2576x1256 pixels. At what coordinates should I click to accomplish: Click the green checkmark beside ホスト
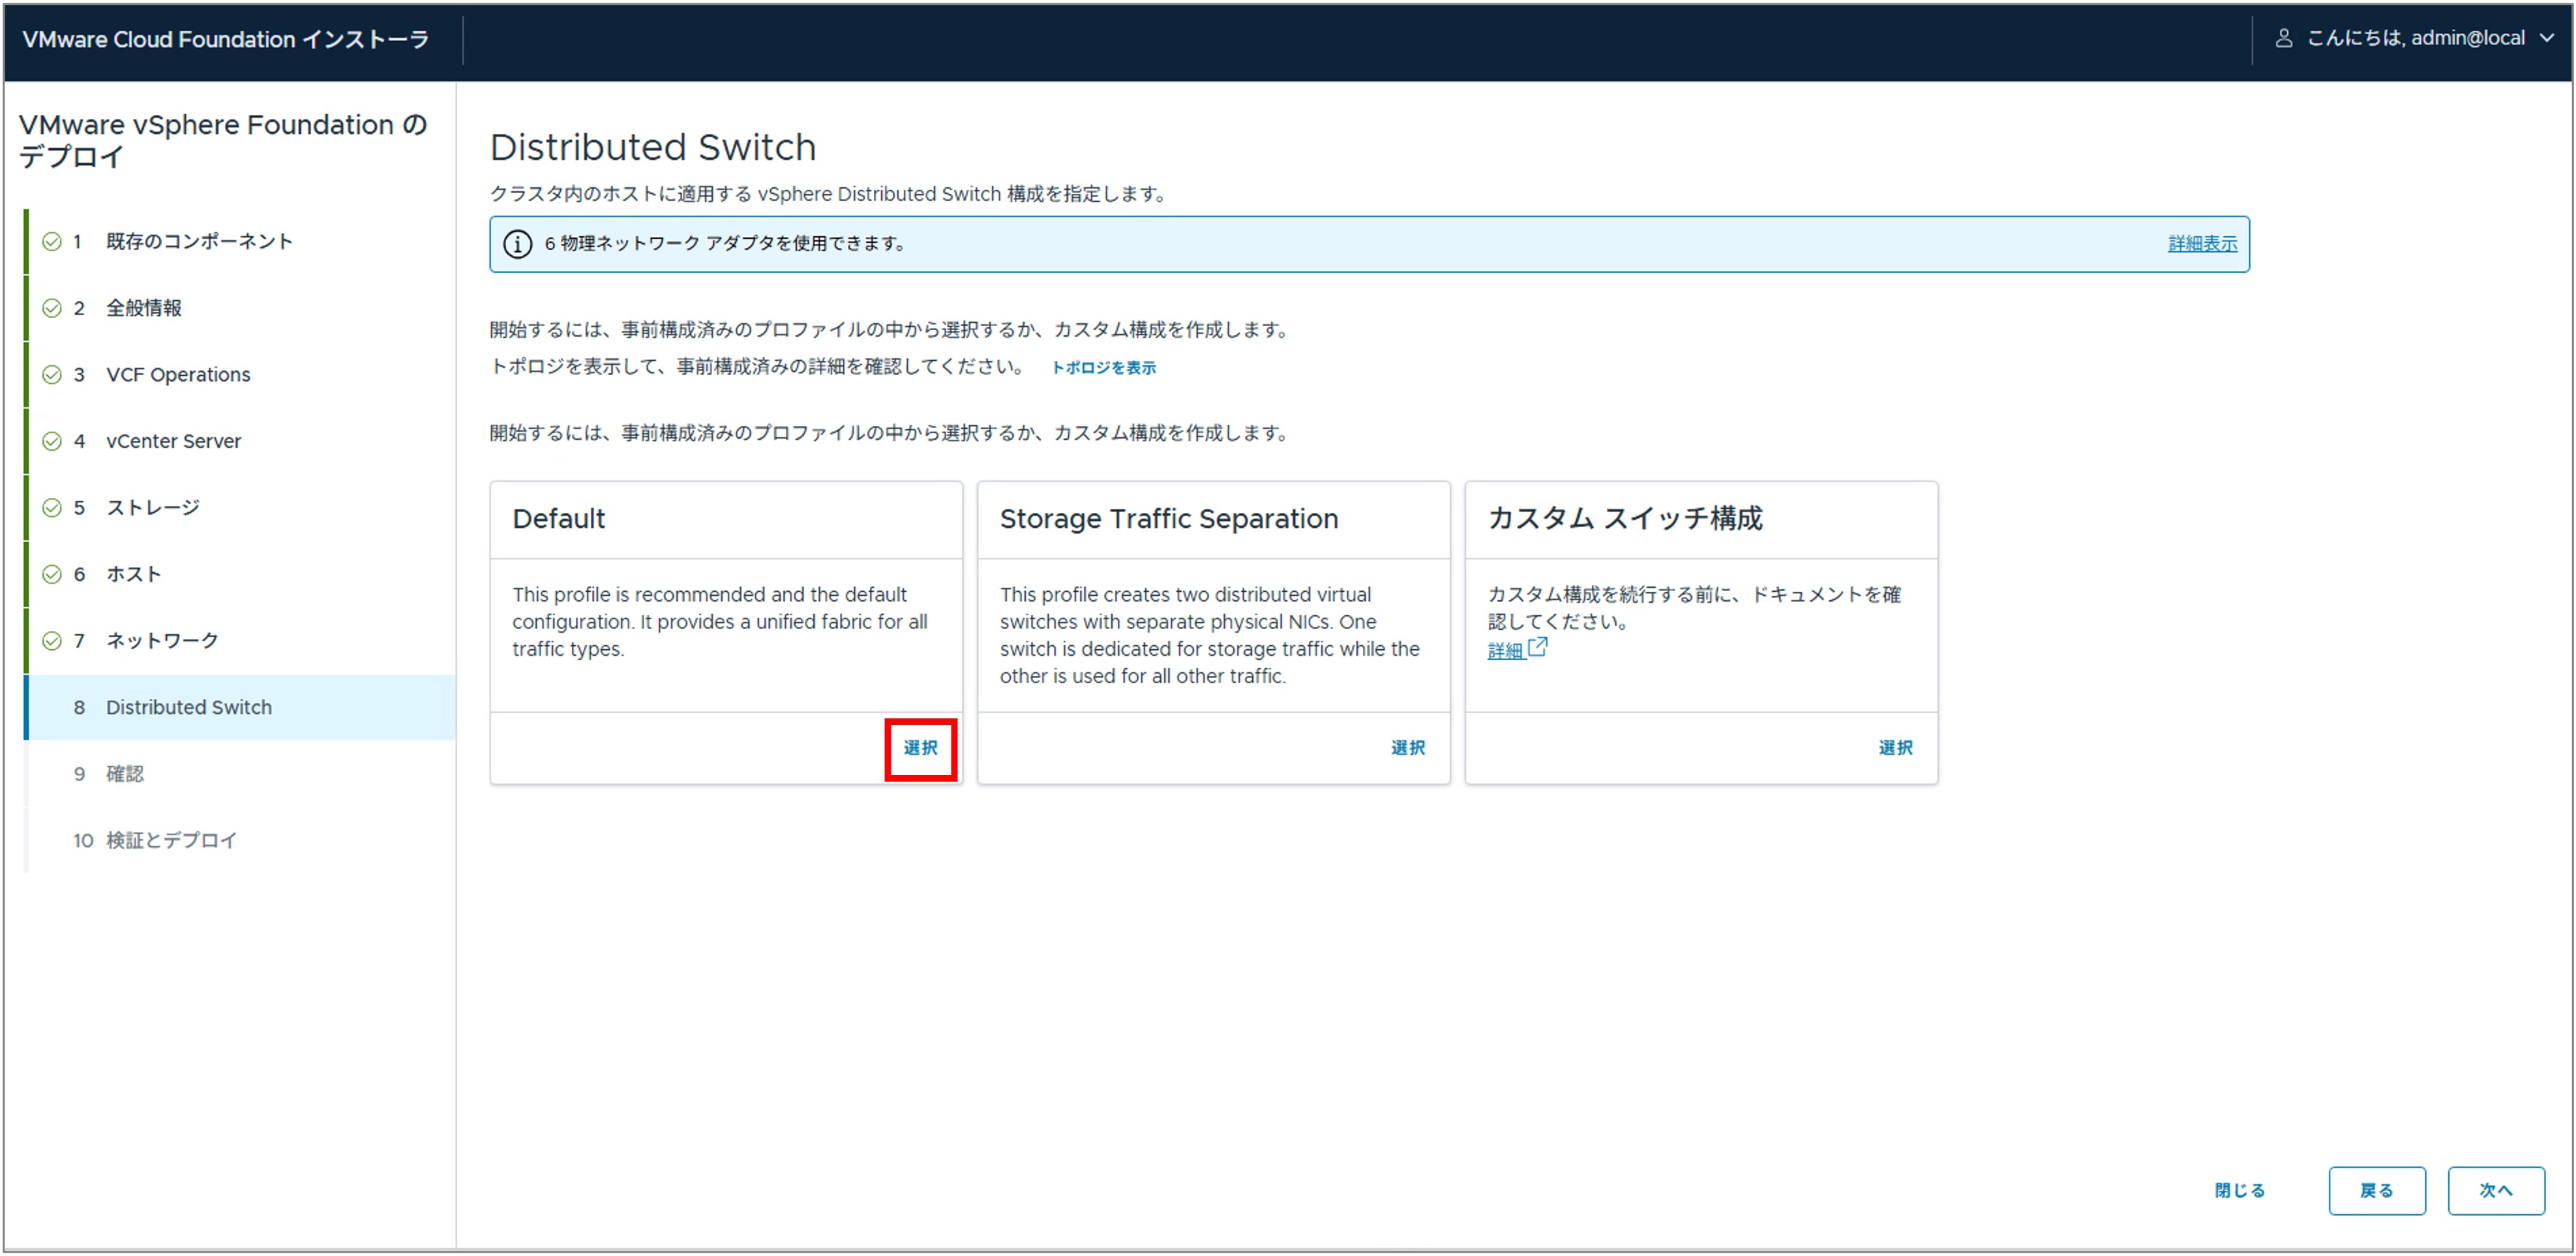pos(52,574)
